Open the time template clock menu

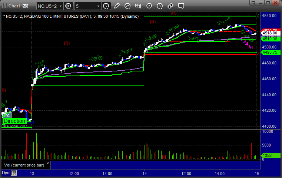106,6
